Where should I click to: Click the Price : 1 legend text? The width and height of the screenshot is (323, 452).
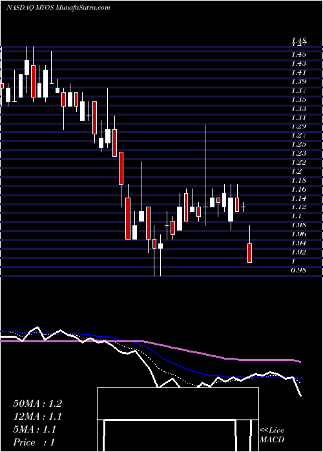(x=34, y=442)
